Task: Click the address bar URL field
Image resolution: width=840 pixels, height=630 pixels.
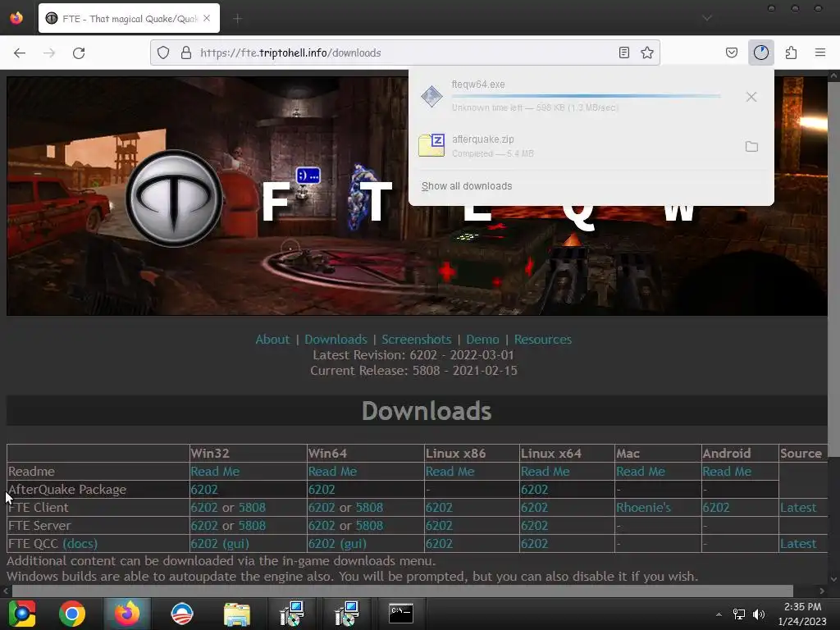Action: tap(404, 52)
